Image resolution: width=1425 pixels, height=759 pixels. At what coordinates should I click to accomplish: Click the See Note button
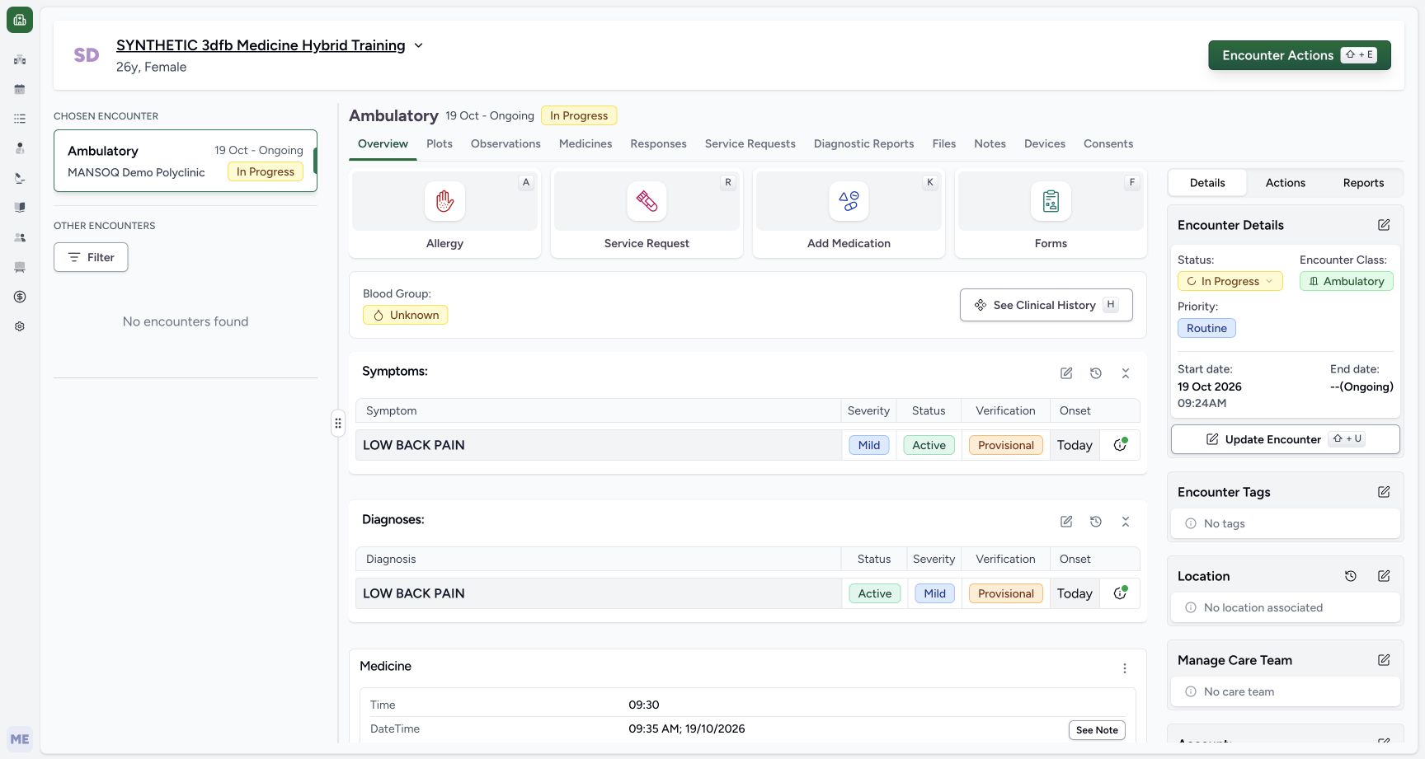pos(1097,730)
